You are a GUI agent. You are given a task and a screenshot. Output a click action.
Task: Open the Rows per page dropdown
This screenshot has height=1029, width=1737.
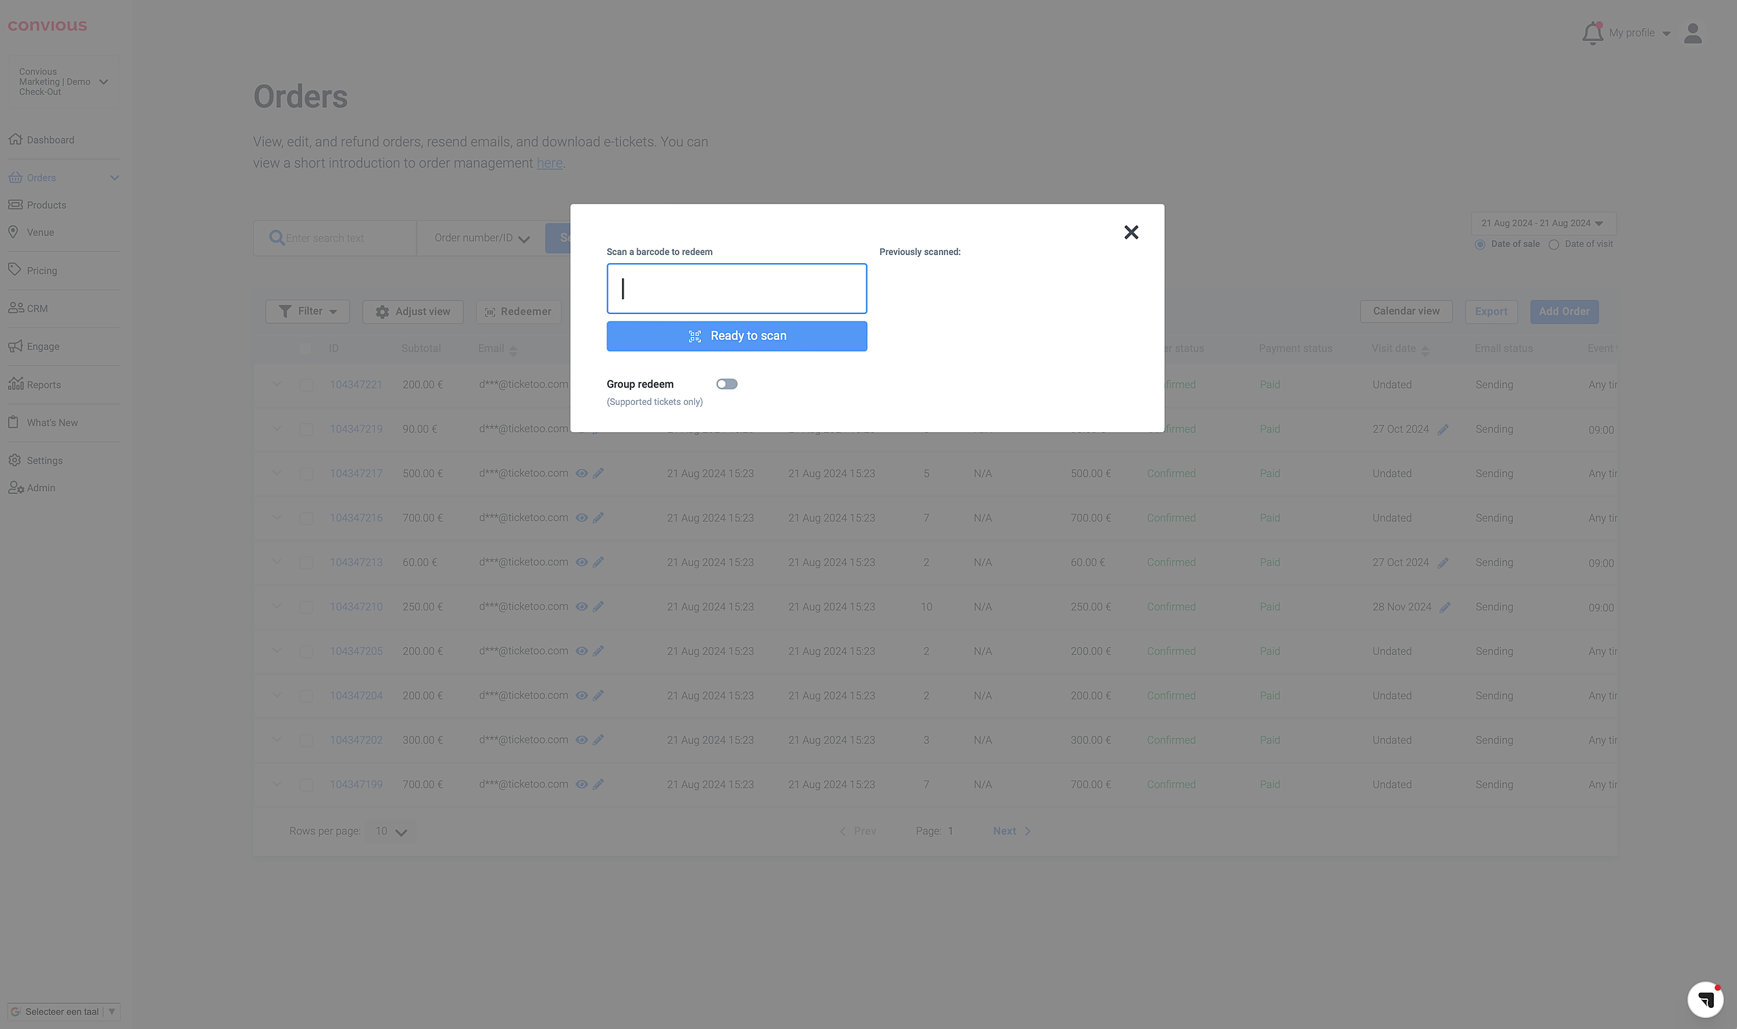tap(390, 832)
